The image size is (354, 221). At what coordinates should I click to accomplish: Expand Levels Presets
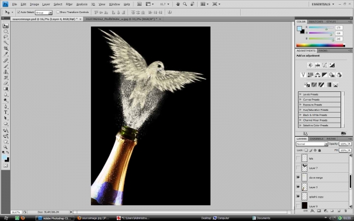pos(300,94)
